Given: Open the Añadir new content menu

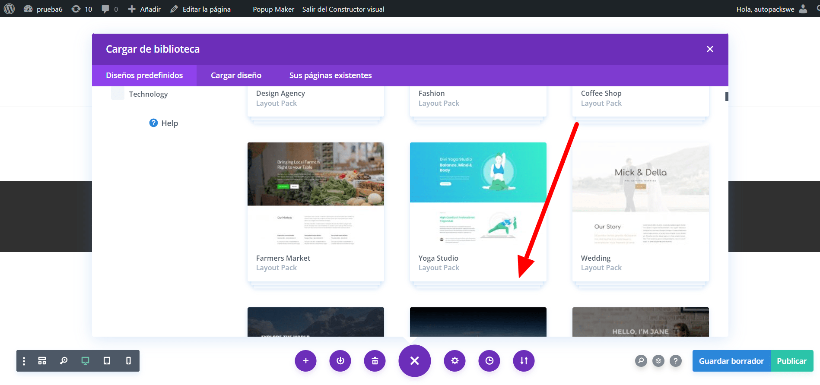Looking at the screenshot, I should (144, 9).
